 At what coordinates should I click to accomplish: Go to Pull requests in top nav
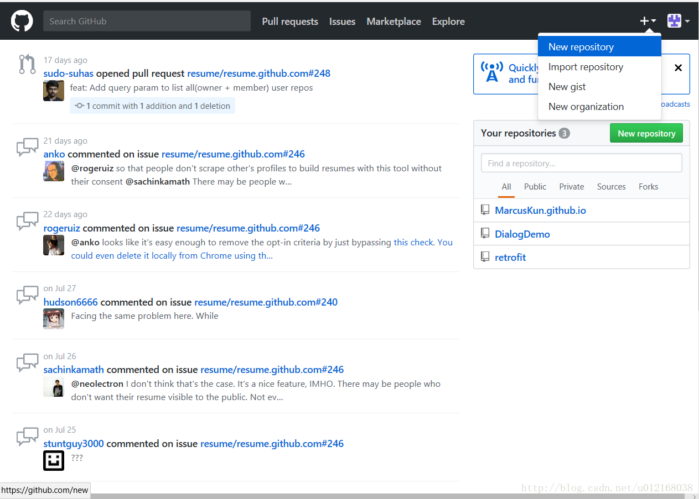pos(290,22)
